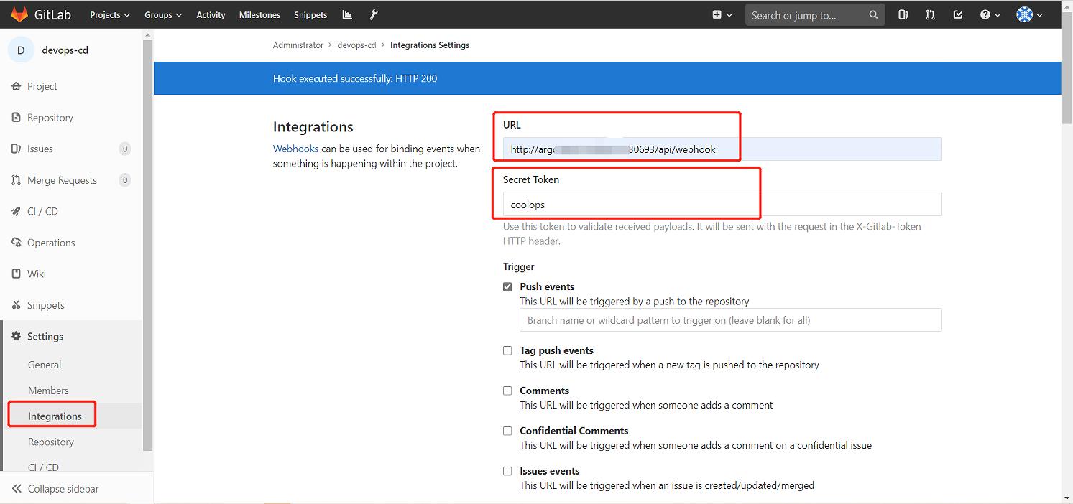Open the issues icon in the top navbar

click(903, 14)
